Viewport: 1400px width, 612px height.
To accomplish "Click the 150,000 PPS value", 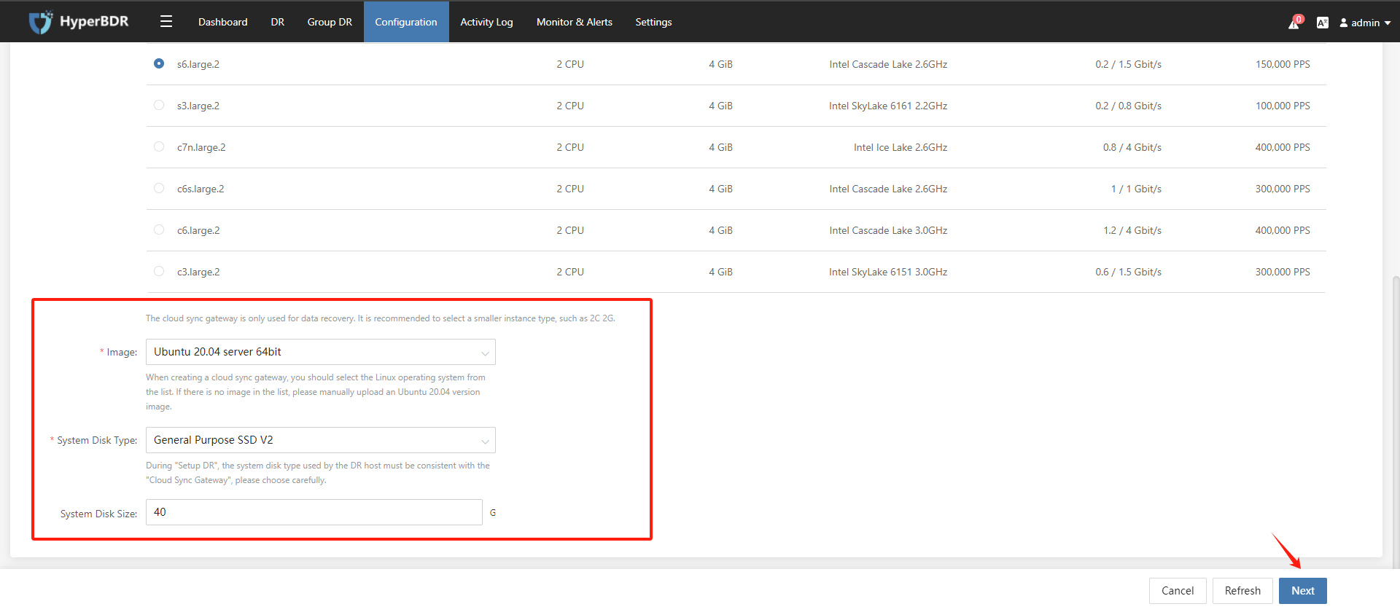I will tap(1283, 64).
